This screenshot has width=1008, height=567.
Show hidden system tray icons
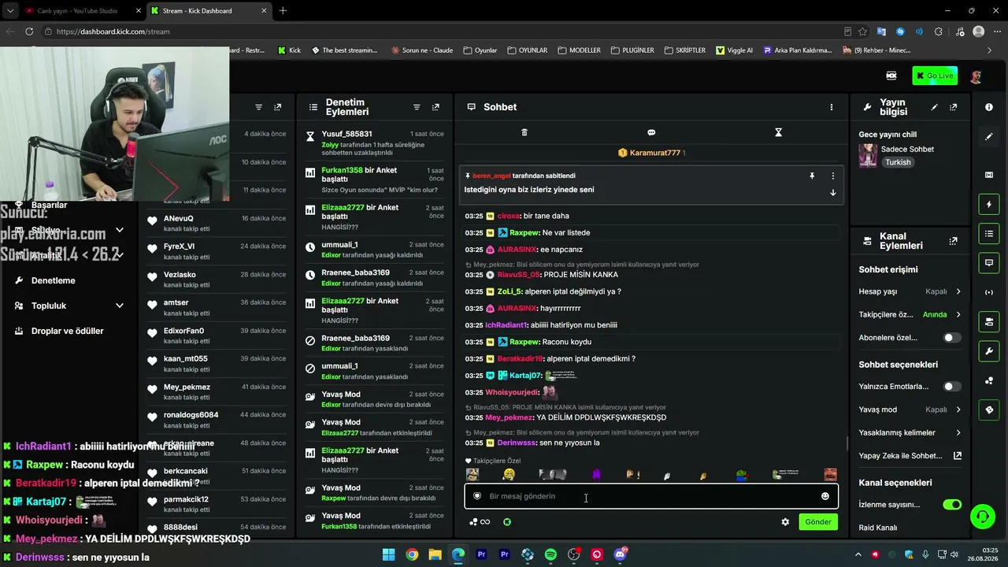[x=858, y=555]
